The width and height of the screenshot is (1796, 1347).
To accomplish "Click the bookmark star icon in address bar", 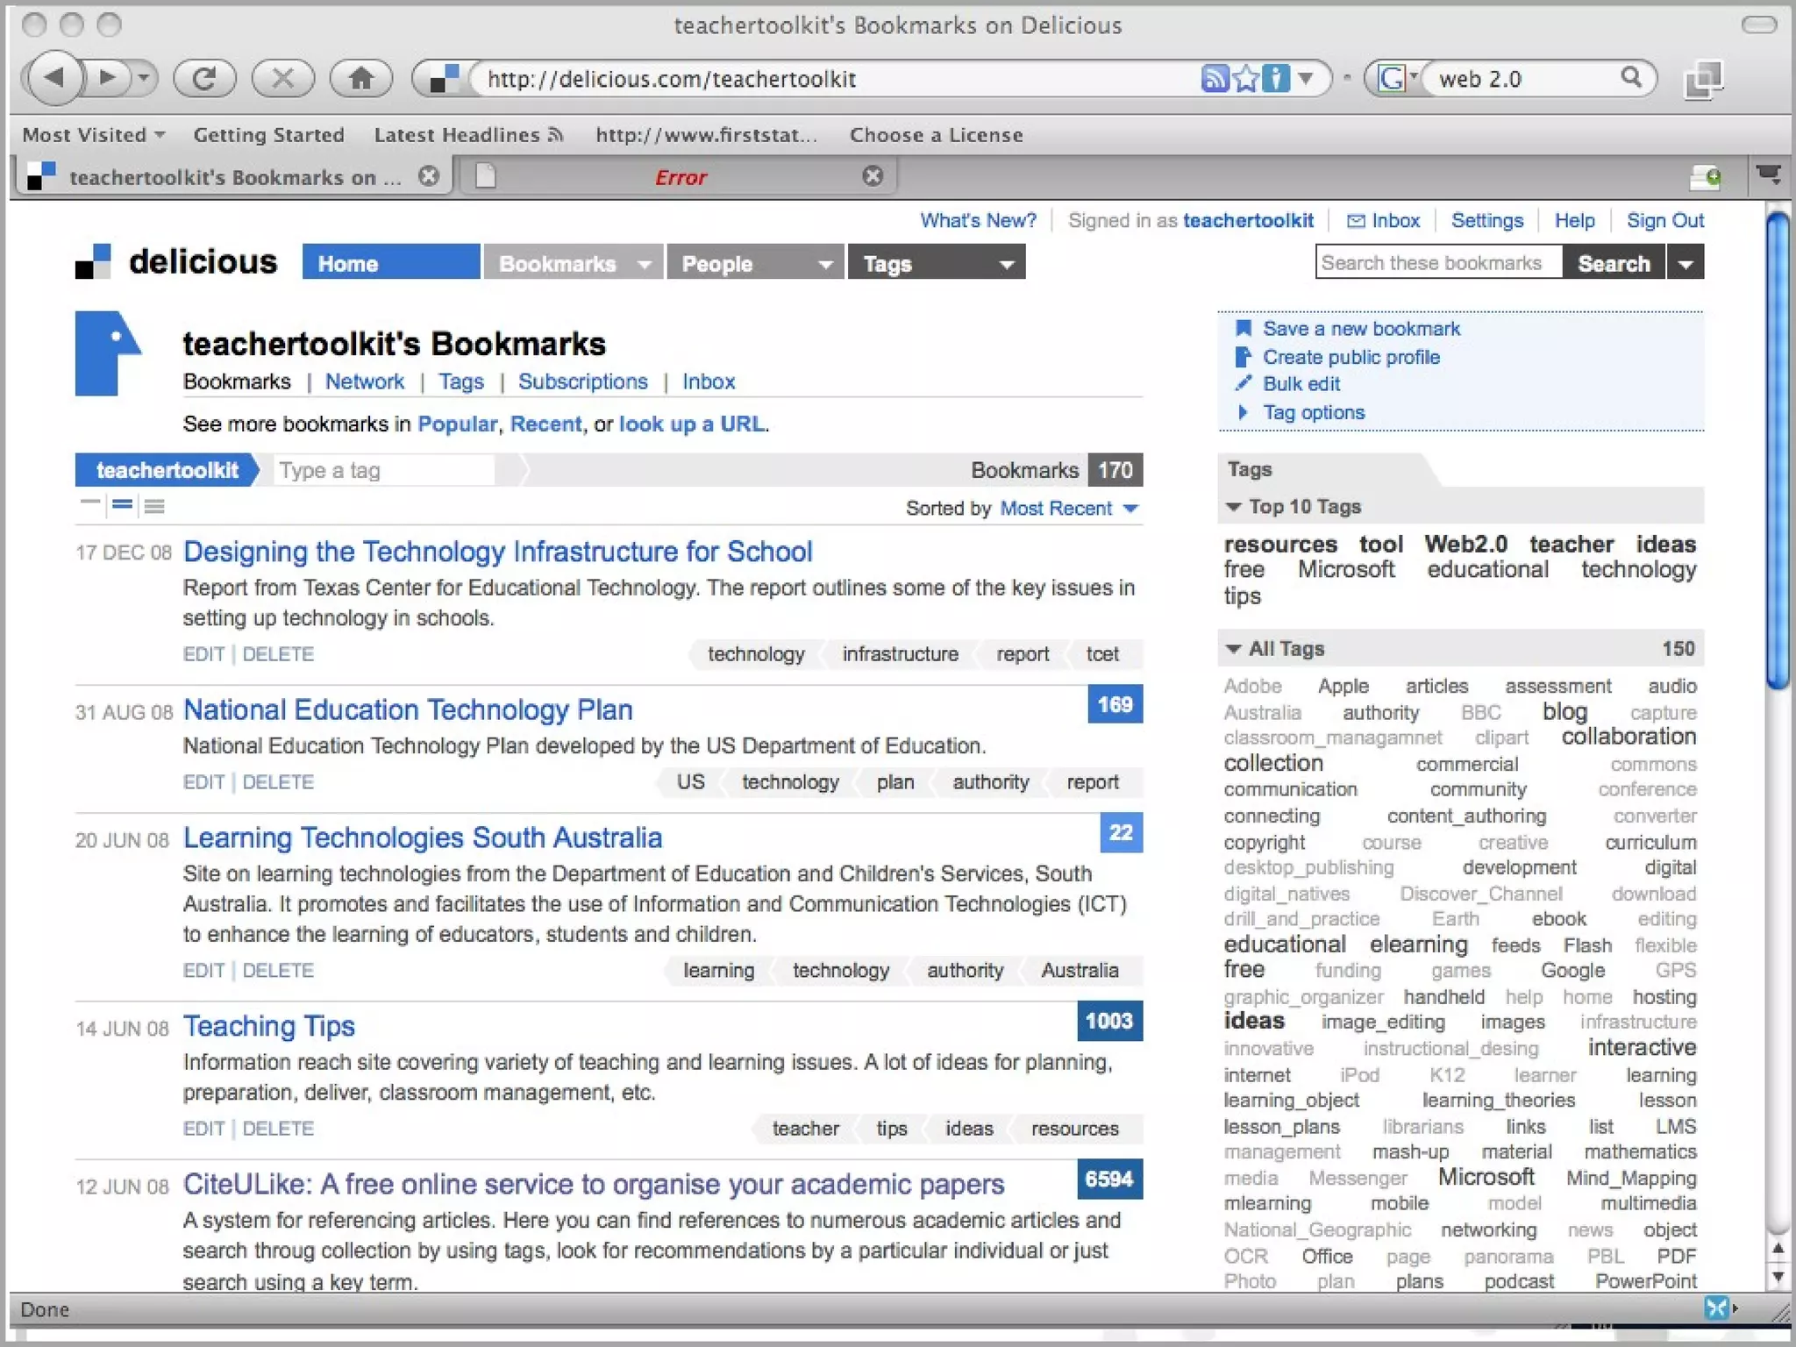I will click(x=1245, y=79).
